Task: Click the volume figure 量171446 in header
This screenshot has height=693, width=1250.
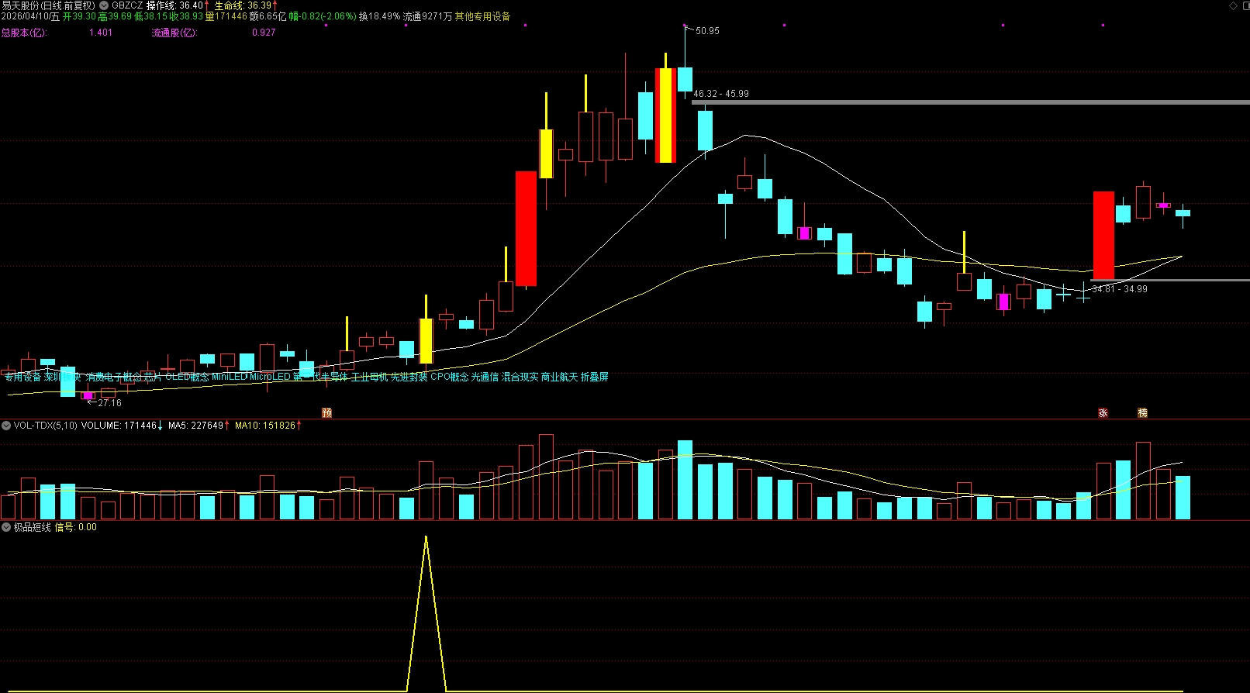Action: (x=226, y=16)
